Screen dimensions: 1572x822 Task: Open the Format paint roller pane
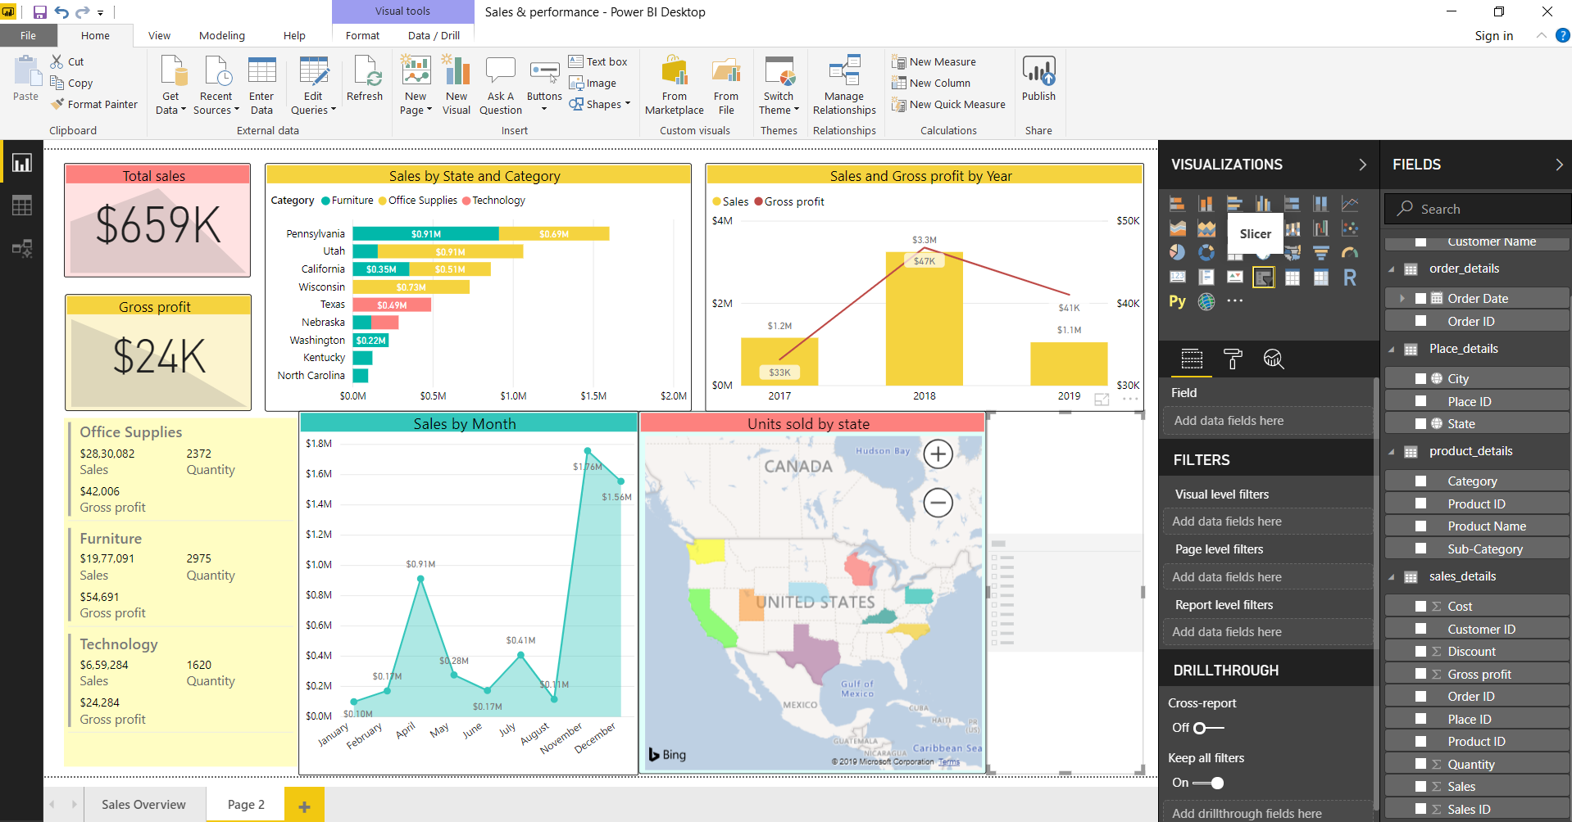[1233, 359]
